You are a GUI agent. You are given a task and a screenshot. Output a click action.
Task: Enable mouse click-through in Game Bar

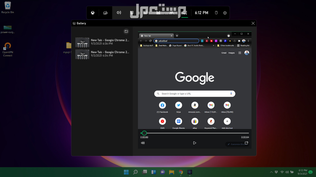(216, 13)
